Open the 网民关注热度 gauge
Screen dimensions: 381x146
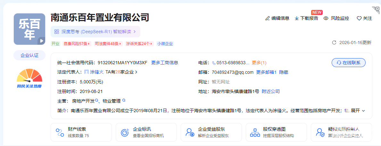tap(29, 78)
